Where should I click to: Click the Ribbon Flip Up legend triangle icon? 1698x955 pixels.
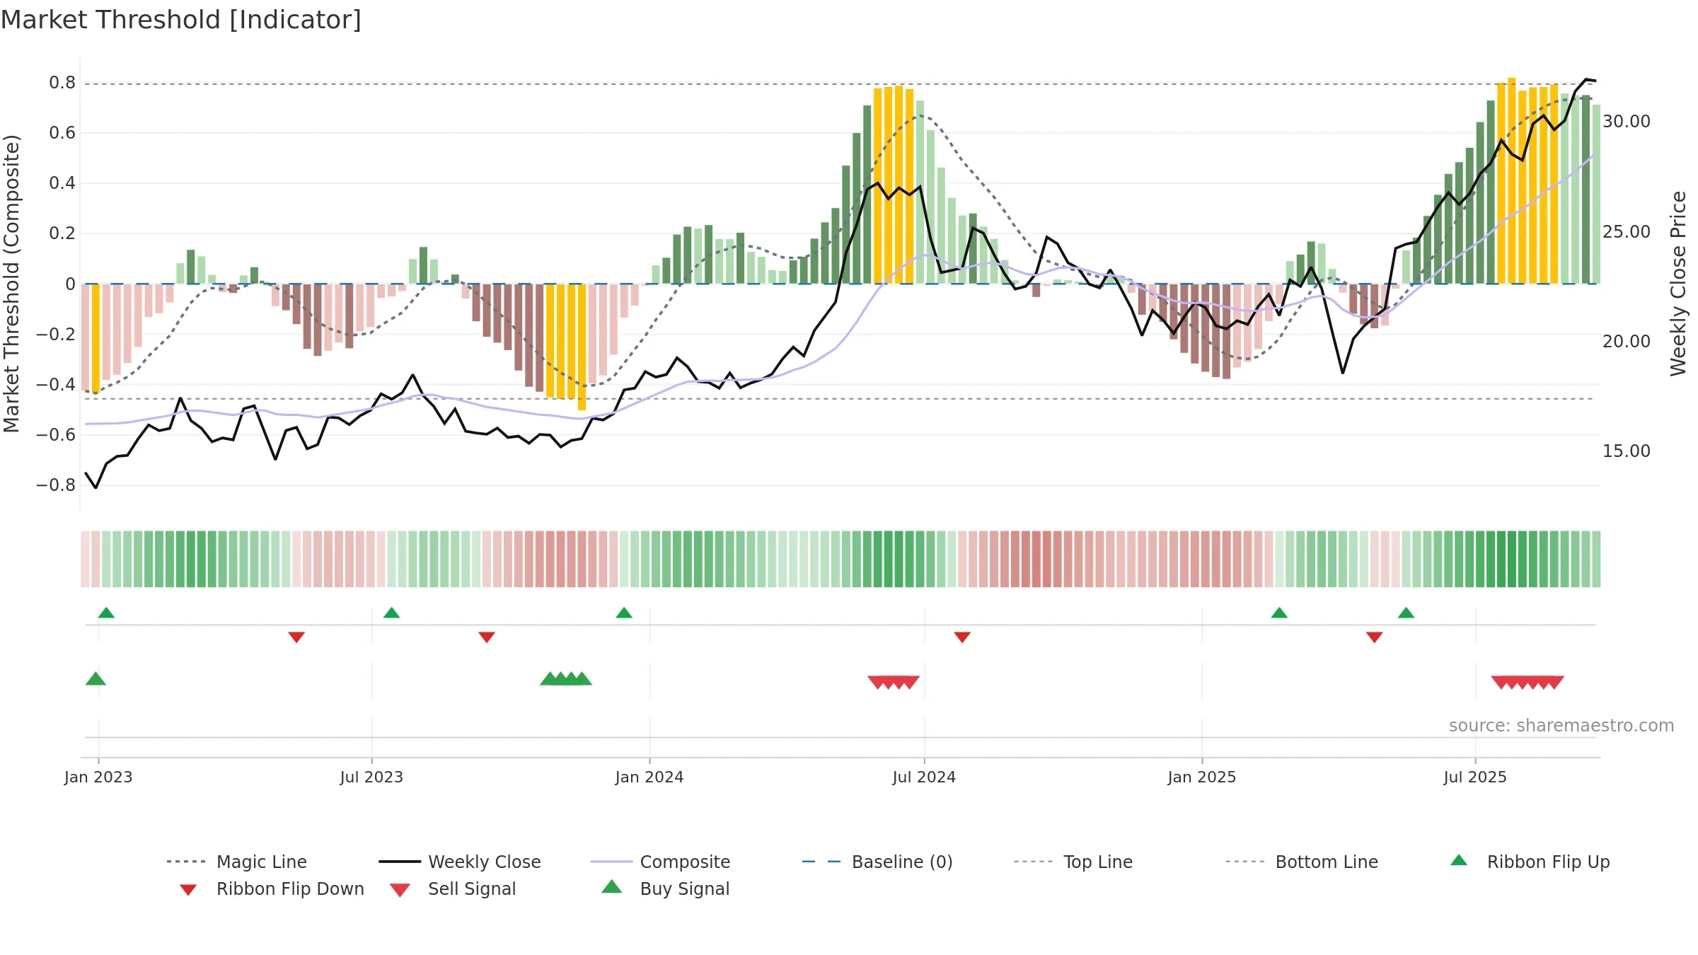point(1459,860)
